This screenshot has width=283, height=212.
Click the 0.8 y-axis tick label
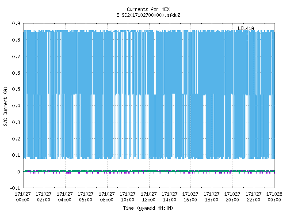point(16,40)
